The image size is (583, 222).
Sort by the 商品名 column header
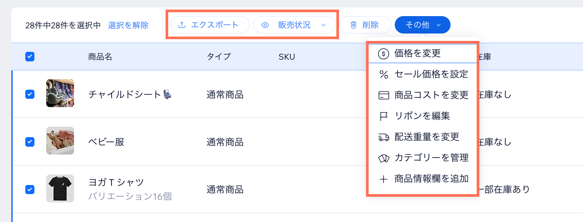tap(100, 57)
